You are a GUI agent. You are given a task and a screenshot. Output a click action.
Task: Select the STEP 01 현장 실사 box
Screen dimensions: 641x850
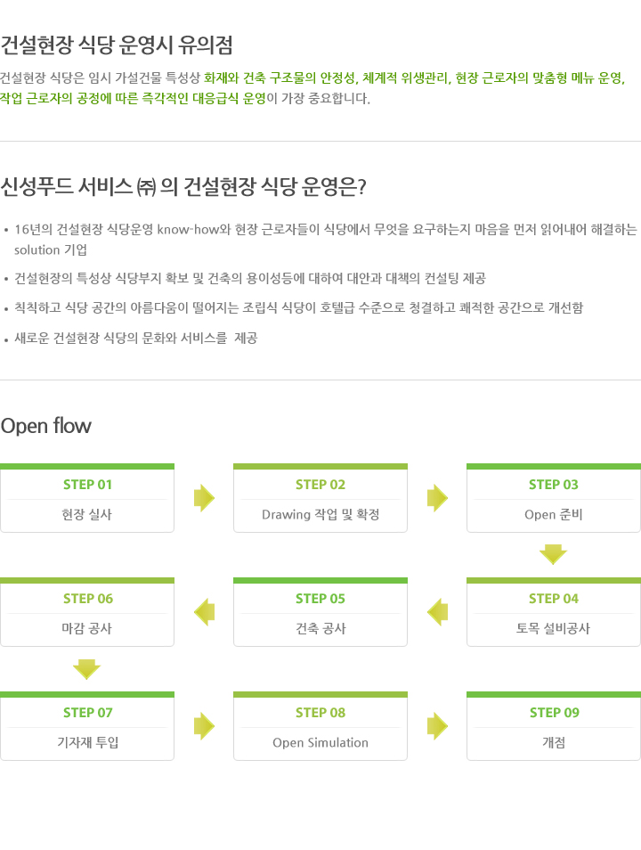[x=87, y=499]
